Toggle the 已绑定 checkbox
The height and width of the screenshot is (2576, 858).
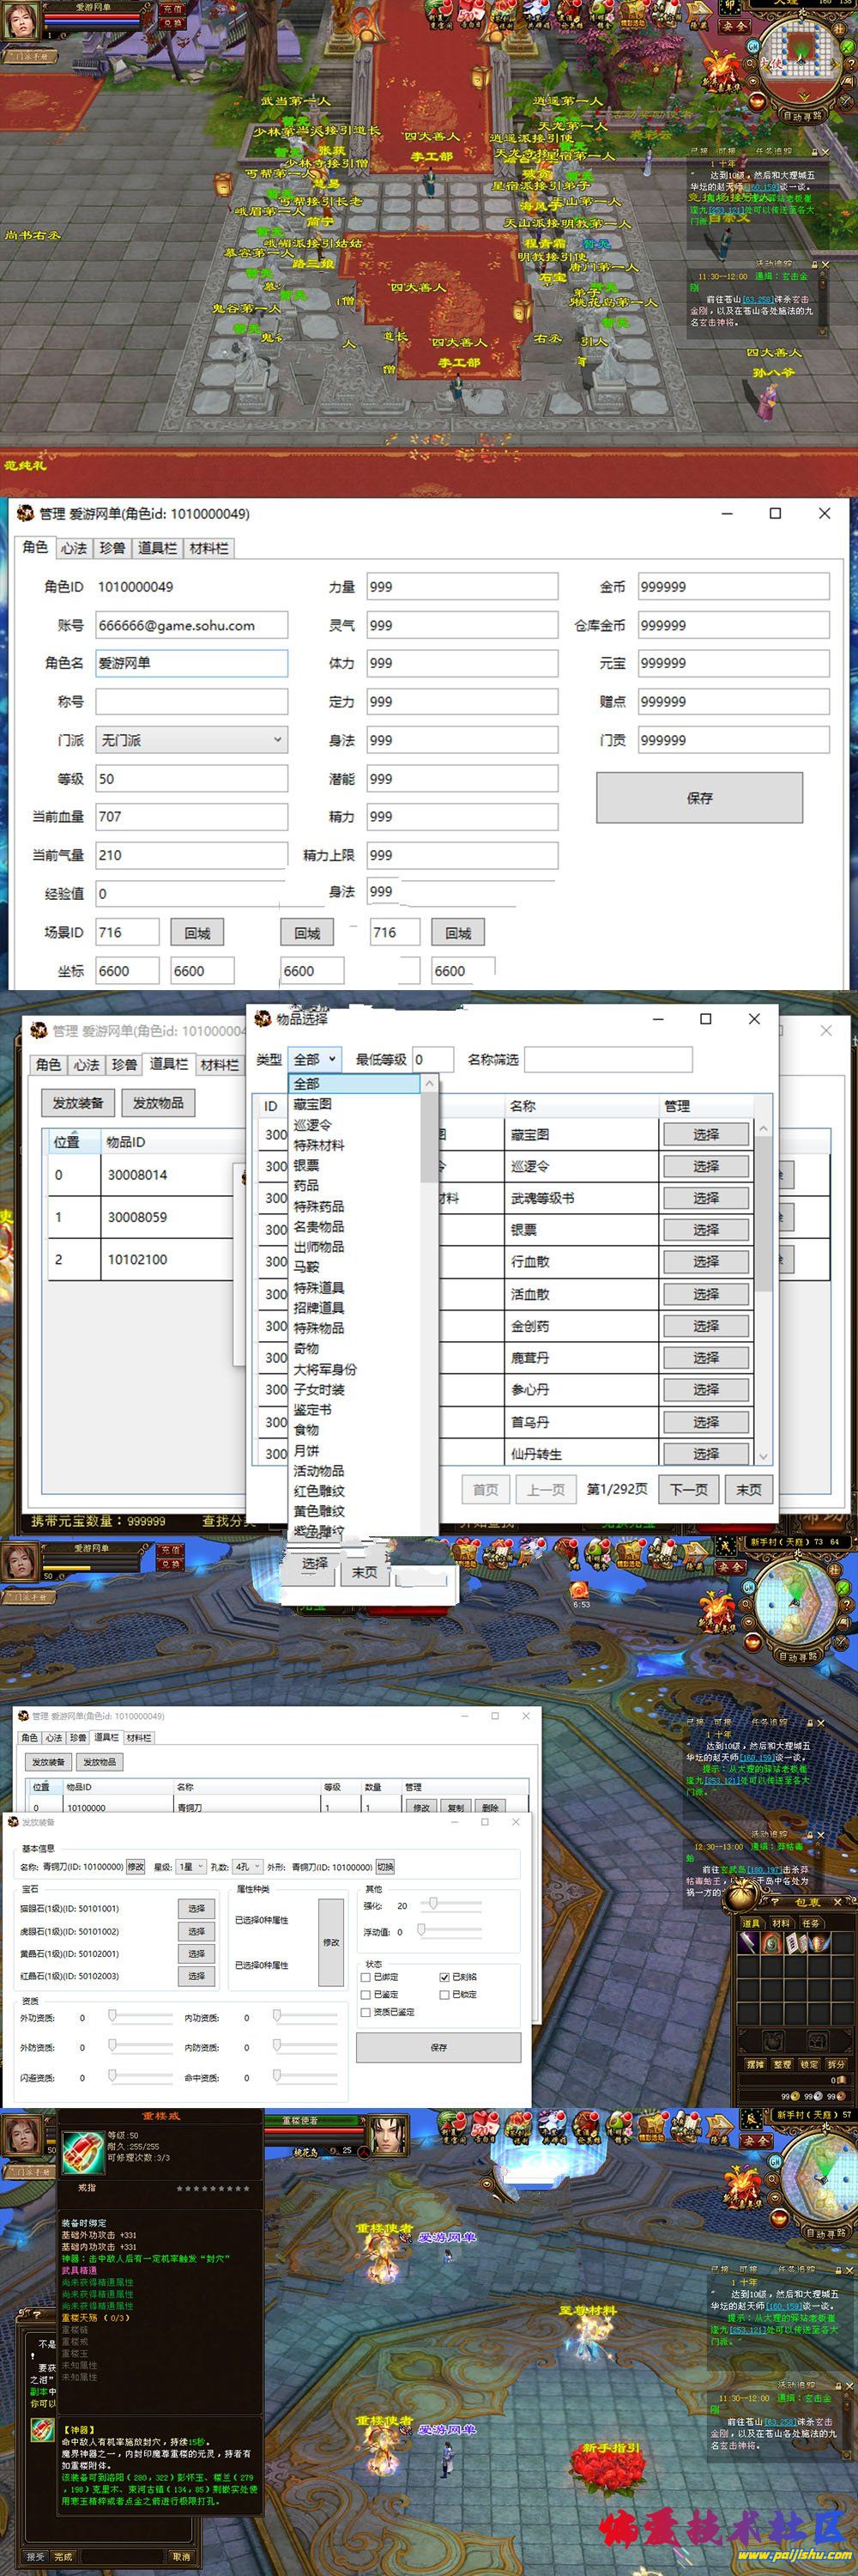pos(366,1977)
